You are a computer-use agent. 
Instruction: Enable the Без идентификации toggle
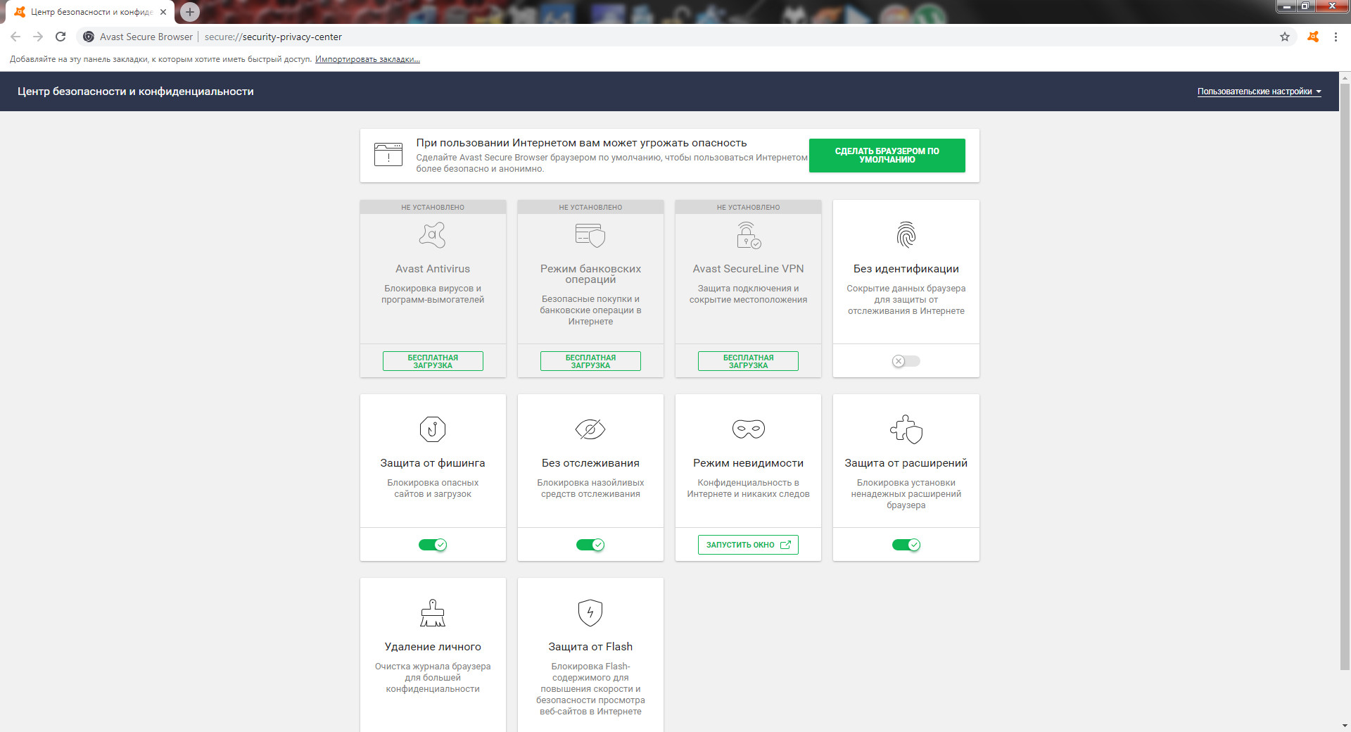pos(906,361)
